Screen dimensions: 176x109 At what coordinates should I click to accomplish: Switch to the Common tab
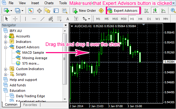[11, 104]
